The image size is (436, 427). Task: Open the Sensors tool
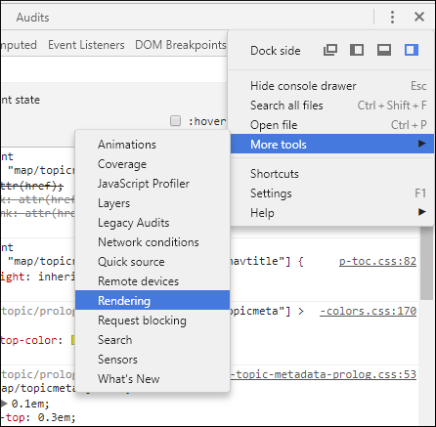153,360
